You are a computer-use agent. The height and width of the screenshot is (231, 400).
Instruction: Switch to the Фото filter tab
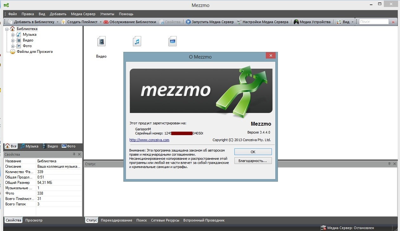tap(69, 146)
